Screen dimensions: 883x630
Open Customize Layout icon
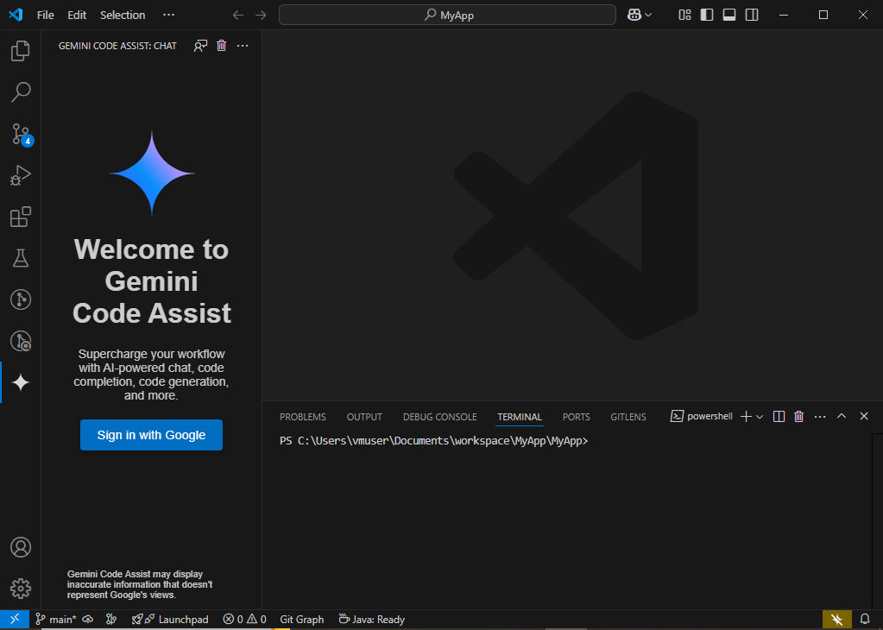coord(684,16)
